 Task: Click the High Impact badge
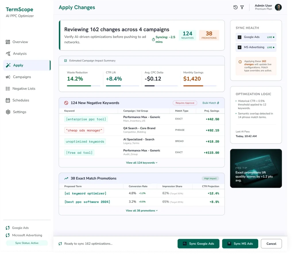click(x=210, y=178)
